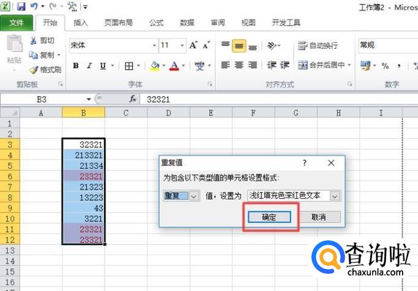Click the Save icon in quick access toolbar

tap(21, 7)
